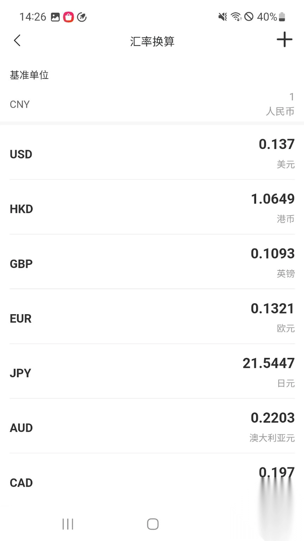Tap the recent apps navigation icon
This screenshot has width=304, height=541.
click(68, 524)
